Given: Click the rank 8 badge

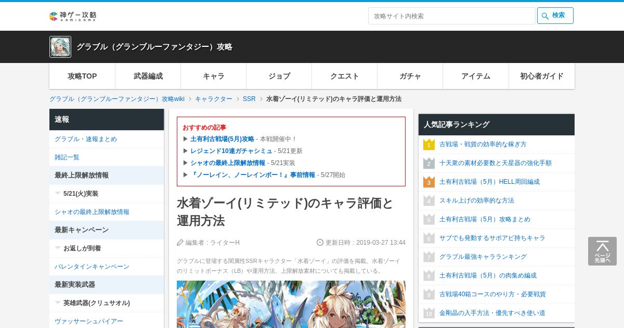Looking at the screenshot, I should [x=429, y=275].
